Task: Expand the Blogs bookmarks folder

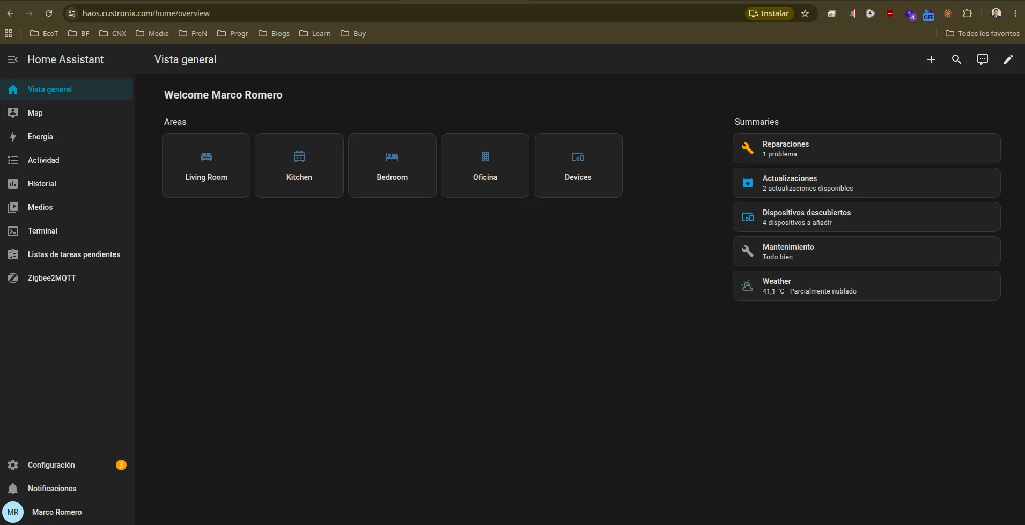Action: click(x=274, y=33)
